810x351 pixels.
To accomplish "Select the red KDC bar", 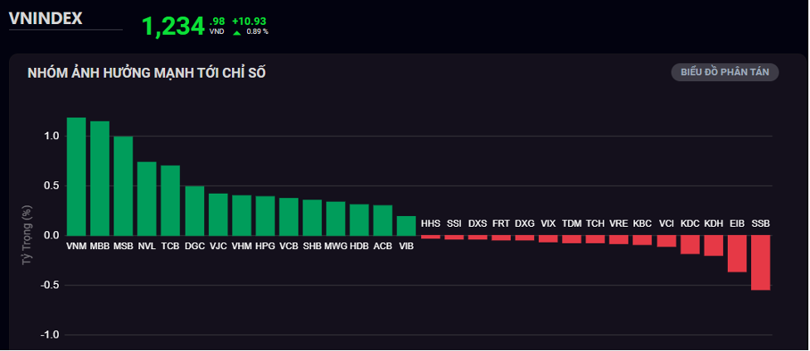I will click(690, 244).
